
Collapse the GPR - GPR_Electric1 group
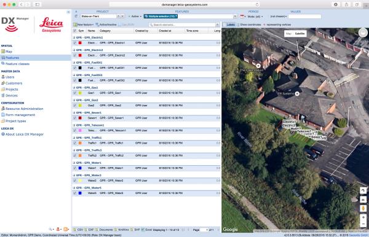click(x=74, y=37)
